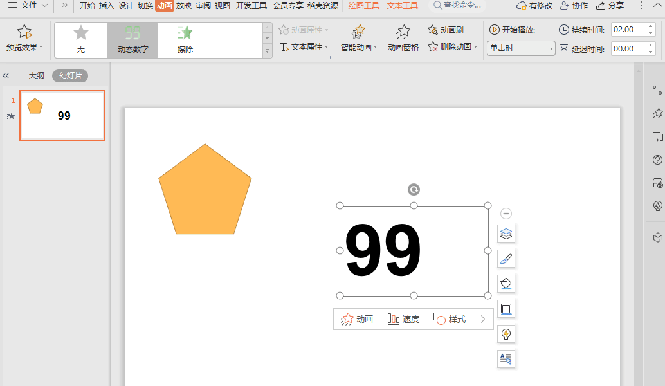665x386 pixels.
Task: Collapse the ribbon with the up chevron
Action: click(657, 5)
